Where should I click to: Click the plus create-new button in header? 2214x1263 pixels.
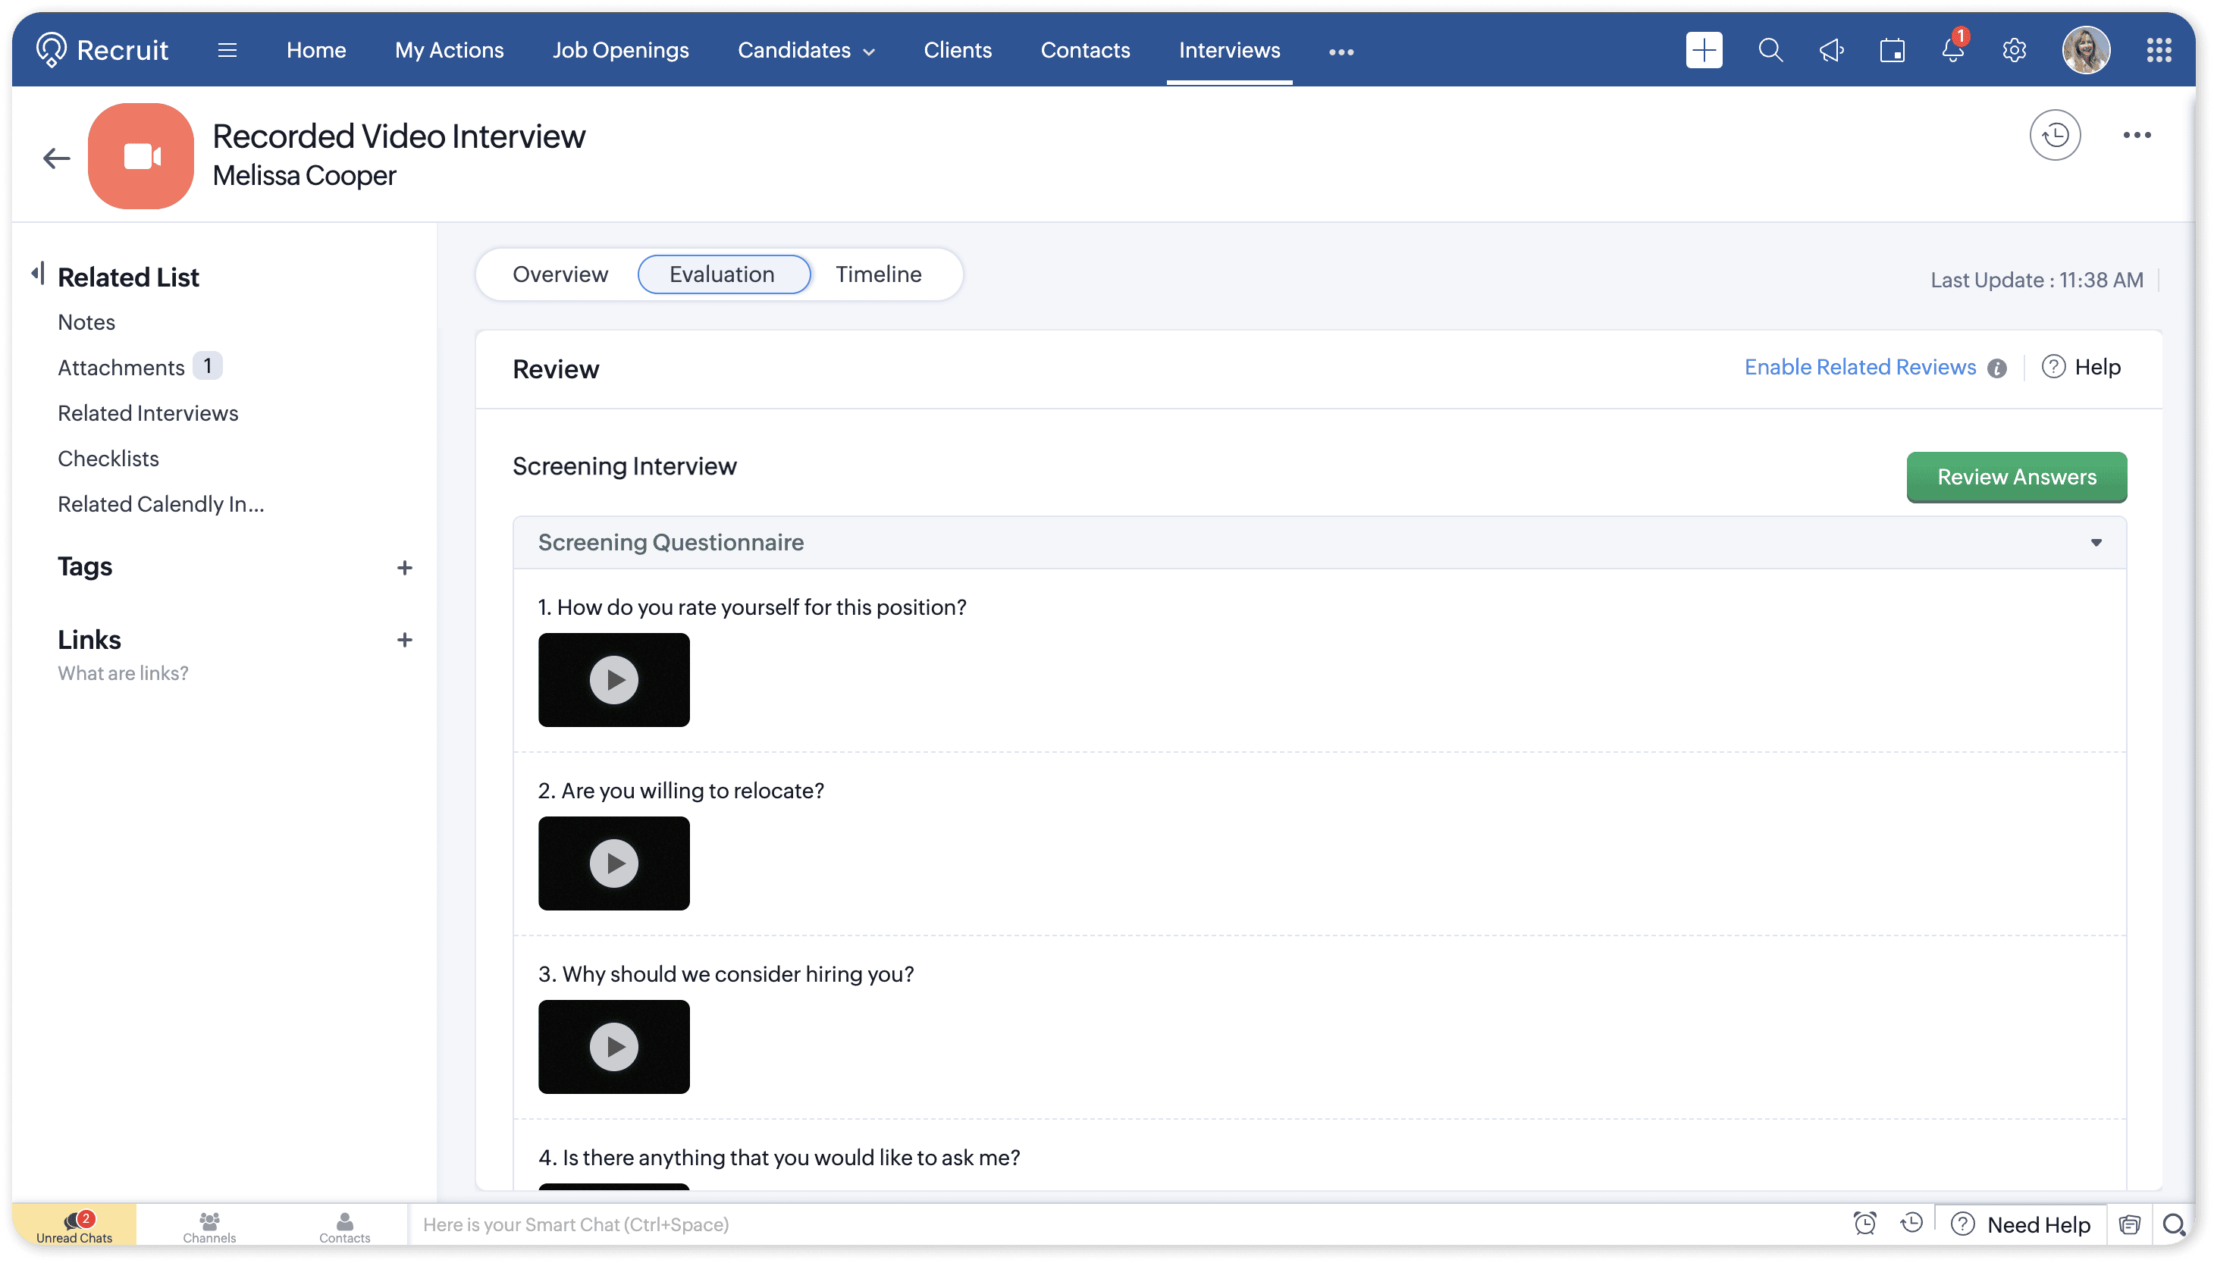(1704, 50)
